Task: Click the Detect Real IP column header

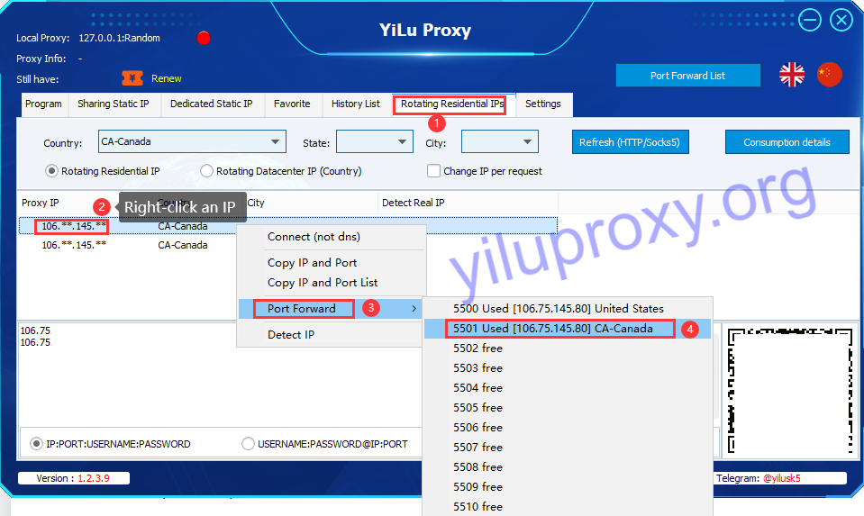Action: click(x=414, y=203)
